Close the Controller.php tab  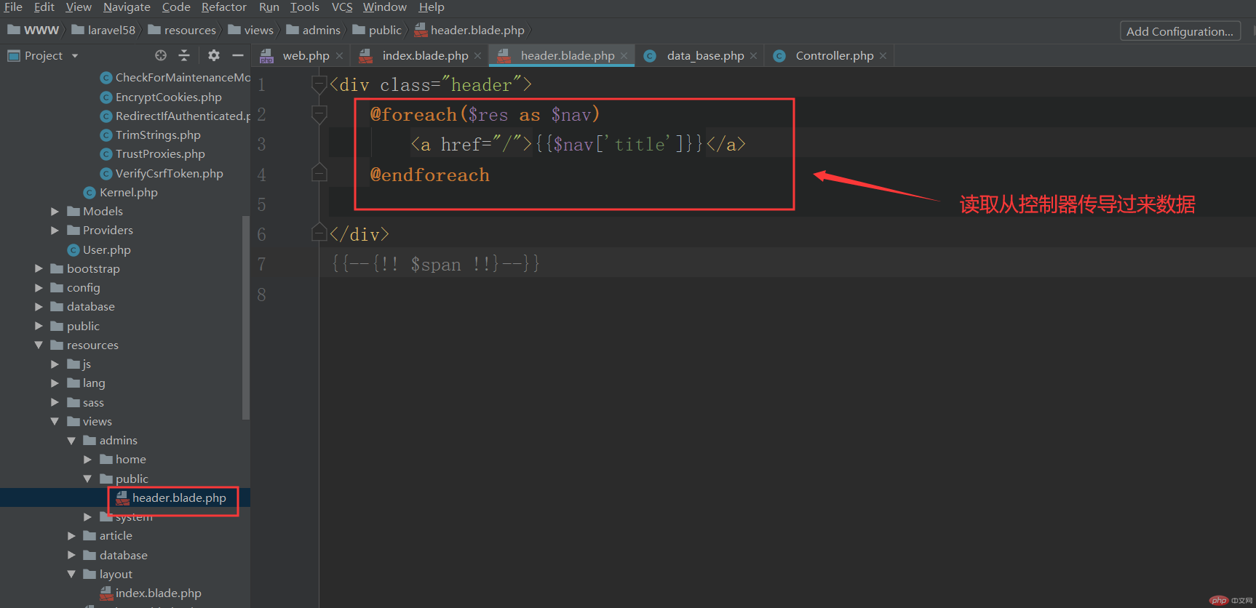883,56
